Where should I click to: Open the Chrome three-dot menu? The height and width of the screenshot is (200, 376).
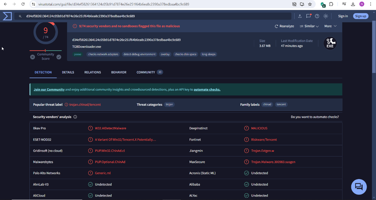[x=371, y=4]
